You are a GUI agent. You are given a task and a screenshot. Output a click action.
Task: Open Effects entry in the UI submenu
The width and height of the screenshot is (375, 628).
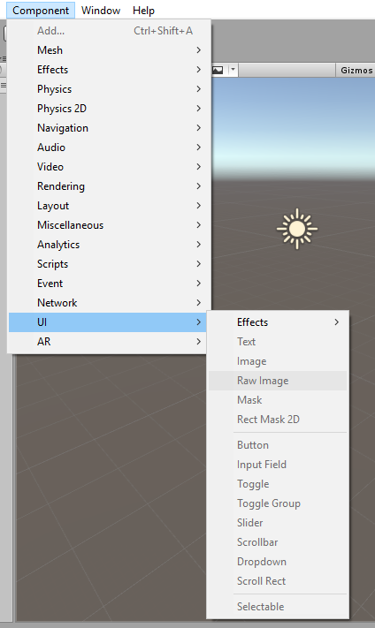coord(278,322)
